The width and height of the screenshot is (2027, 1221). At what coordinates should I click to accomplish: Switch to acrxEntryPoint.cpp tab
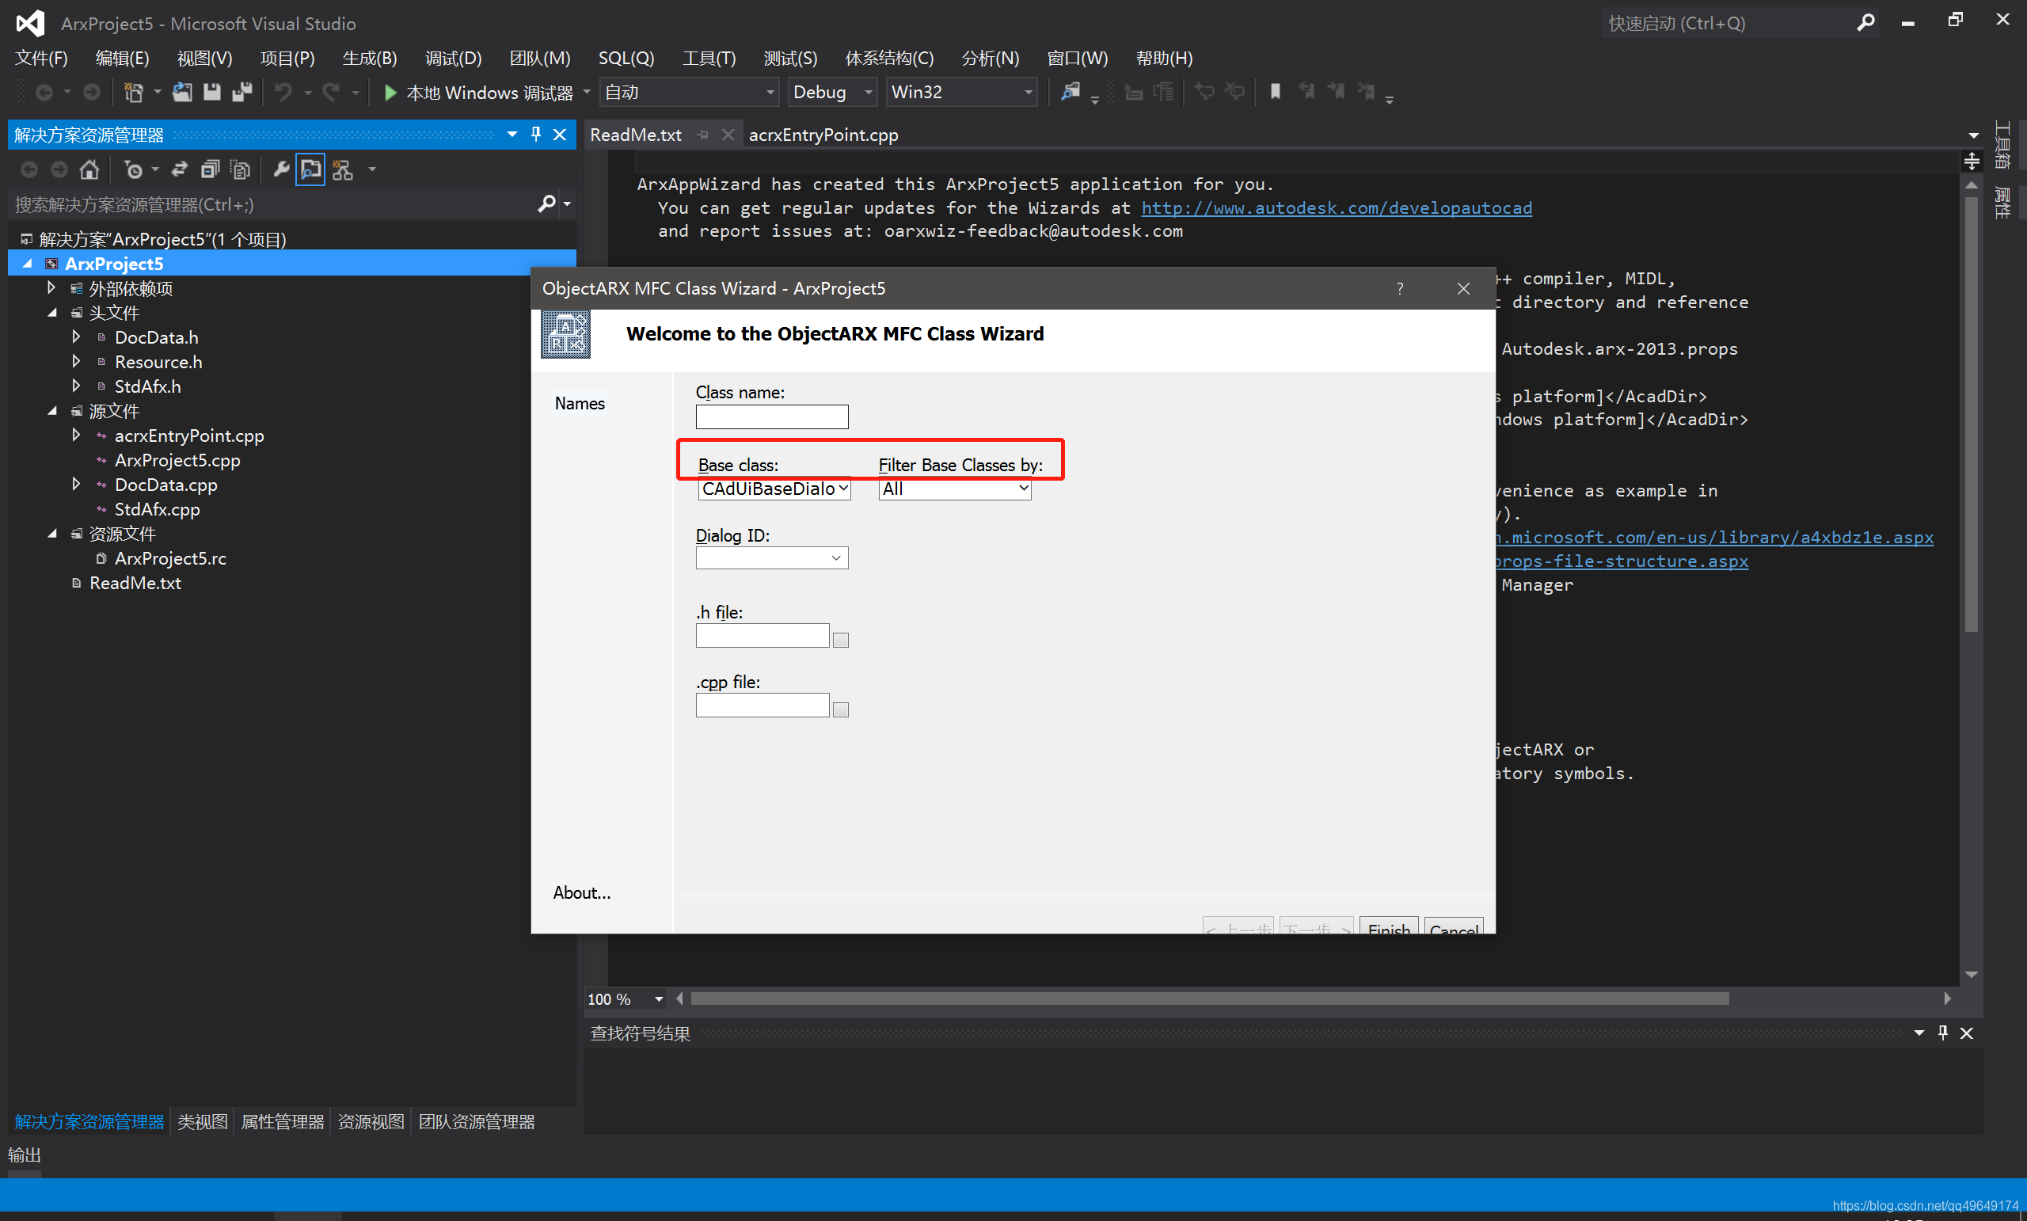pyautogui.click(x=823, y=135)
